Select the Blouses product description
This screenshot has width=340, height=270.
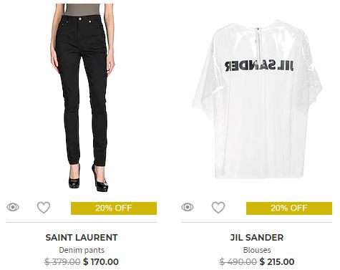point(257,250)
